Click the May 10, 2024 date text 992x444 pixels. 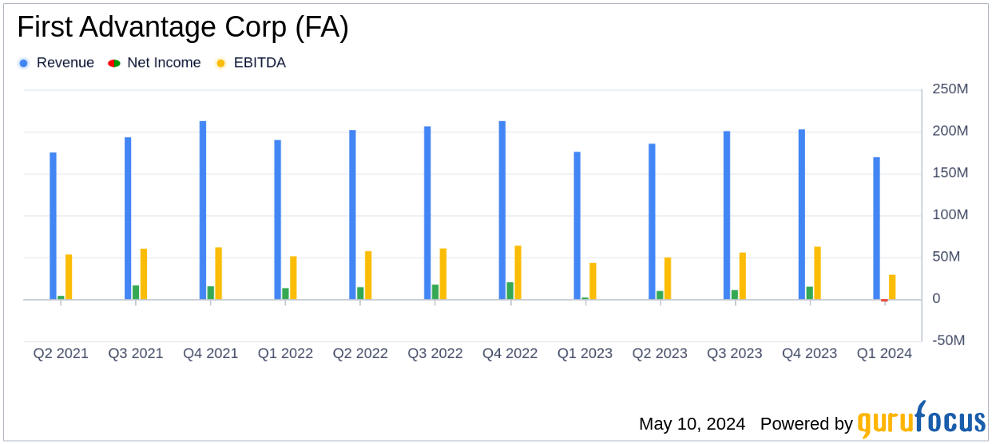click(x=692, y=424)
